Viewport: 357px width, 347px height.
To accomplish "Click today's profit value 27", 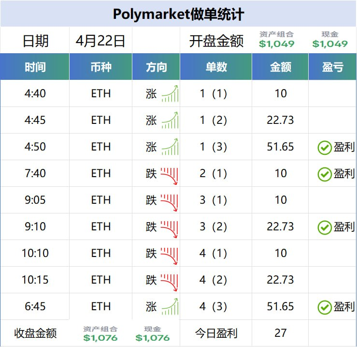I will point(281,333).
